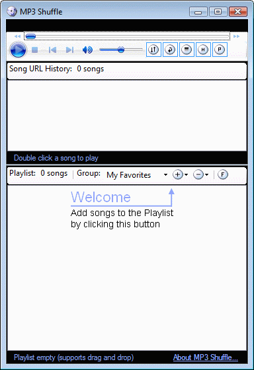254x370 pixels.
Task: Mute audio using the speaker icon
Action: pyautogui.click(x=87, y=50)
